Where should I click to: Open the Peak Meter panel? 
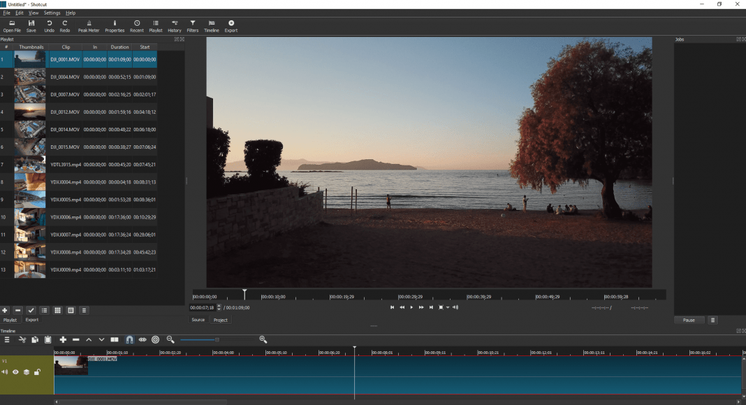89,26
